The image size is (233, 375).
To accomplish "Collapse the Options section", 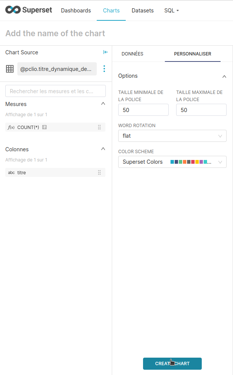I will [x=224, y=76].
